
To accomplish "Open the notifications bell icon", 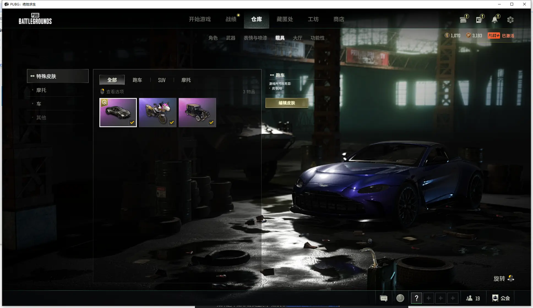I will coord(495,20).
